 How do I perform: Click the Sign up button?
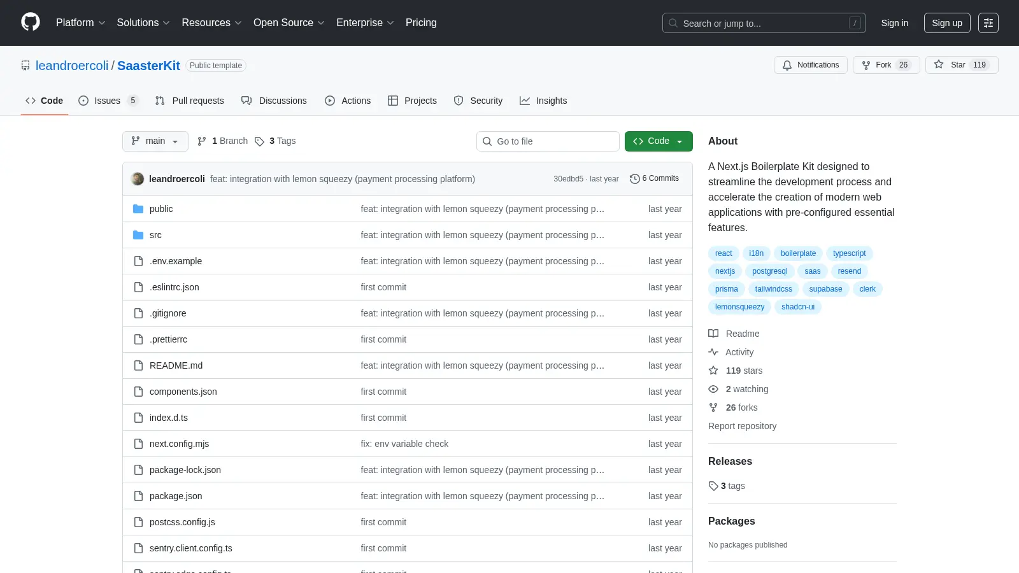[947, 23]
